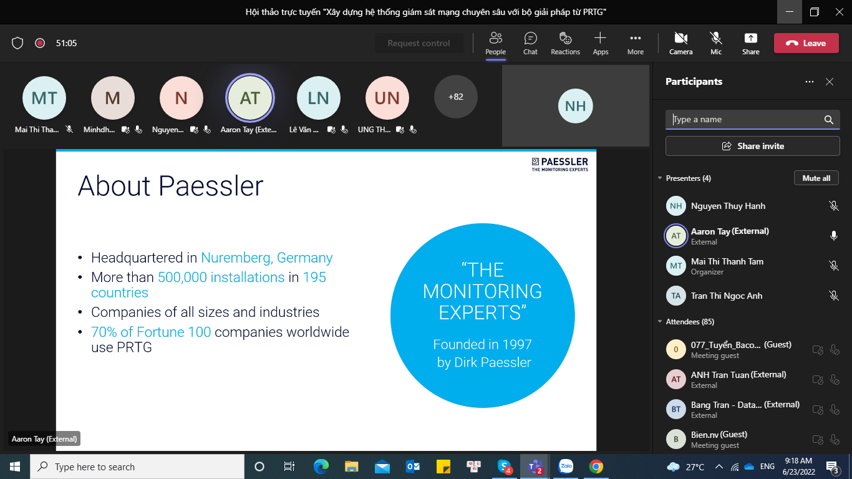This screenshot has width=852, height=479.
Task: Open Participants panel more options ellipsis
Action: tap(810, 82)
